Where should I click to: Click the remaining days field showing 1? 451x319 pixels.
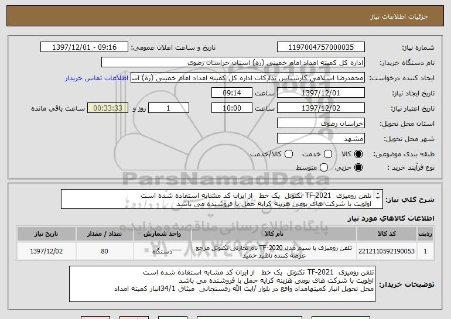(169, 108)
